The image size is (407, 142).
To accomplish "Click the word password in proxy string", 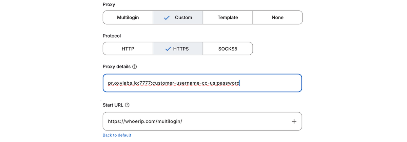I will point(228,83).
